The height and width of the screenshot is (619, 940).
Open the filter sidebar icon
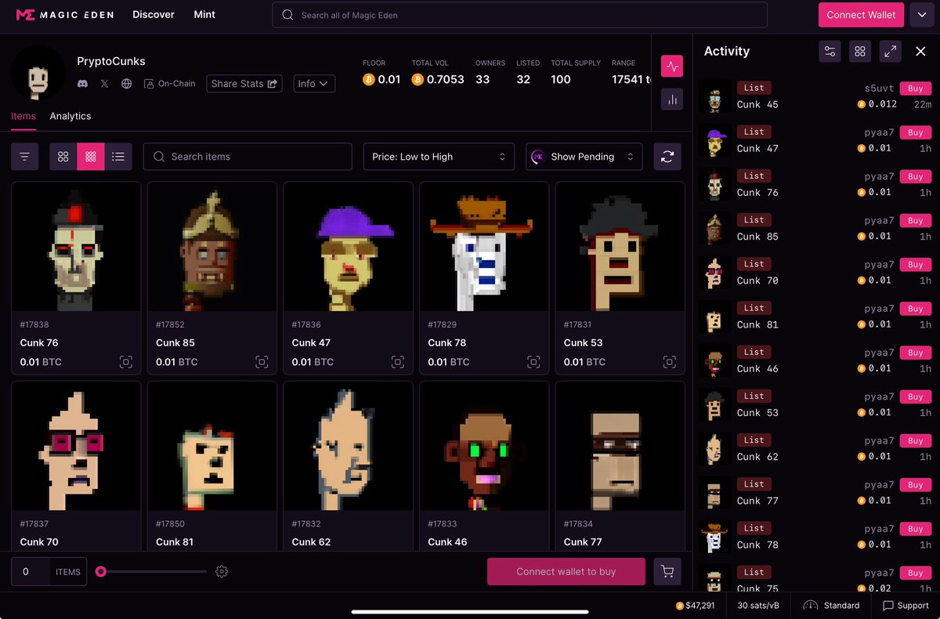click(x=24, y=157)
